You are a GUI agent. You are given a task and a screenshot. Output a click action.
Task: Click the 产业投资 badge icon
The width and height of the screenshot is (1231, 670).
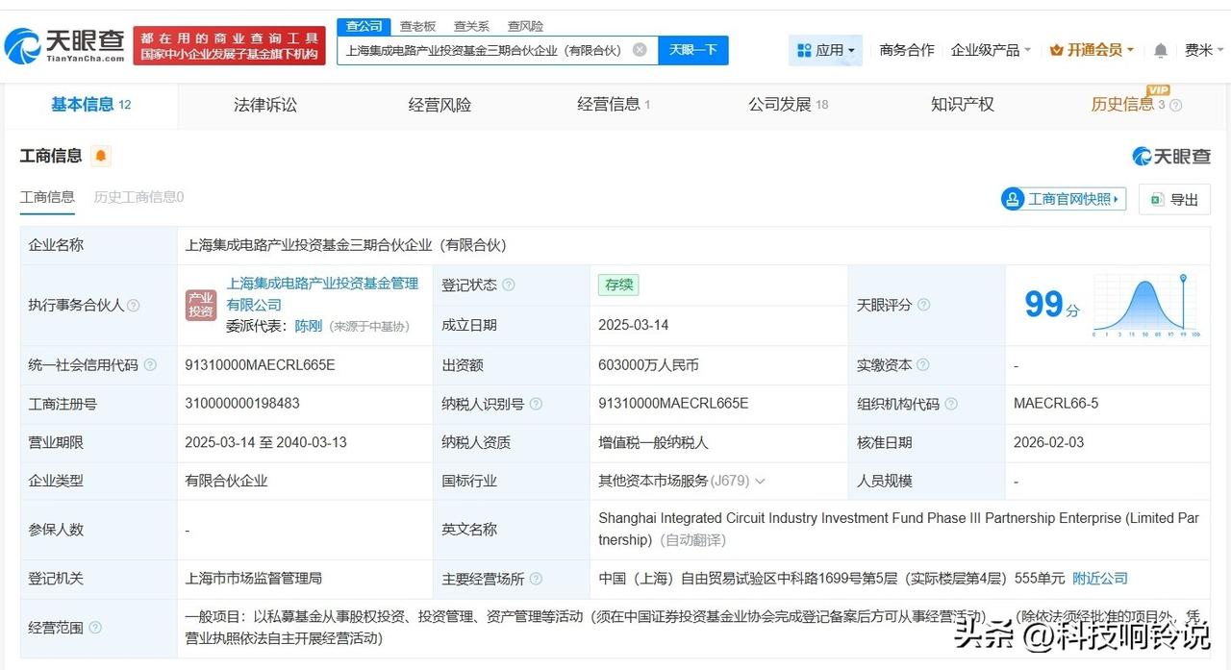[x=201, y=305]
